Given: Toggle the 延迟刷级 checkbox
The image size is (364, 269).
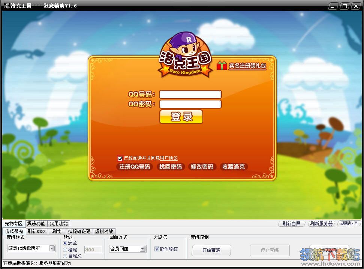Looking at the screenshot, I should coord(157,249).
